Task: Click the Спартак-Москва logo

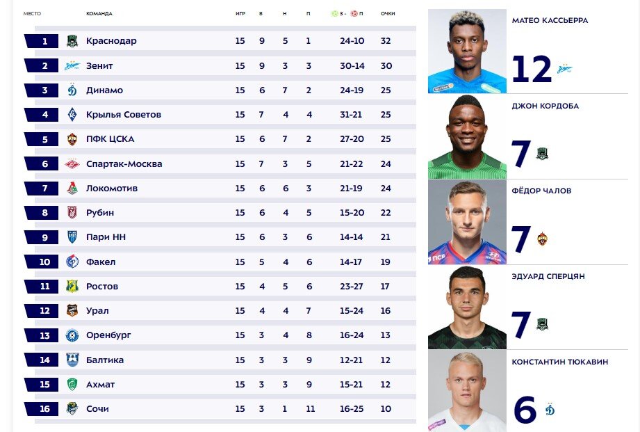Action: 72,164
